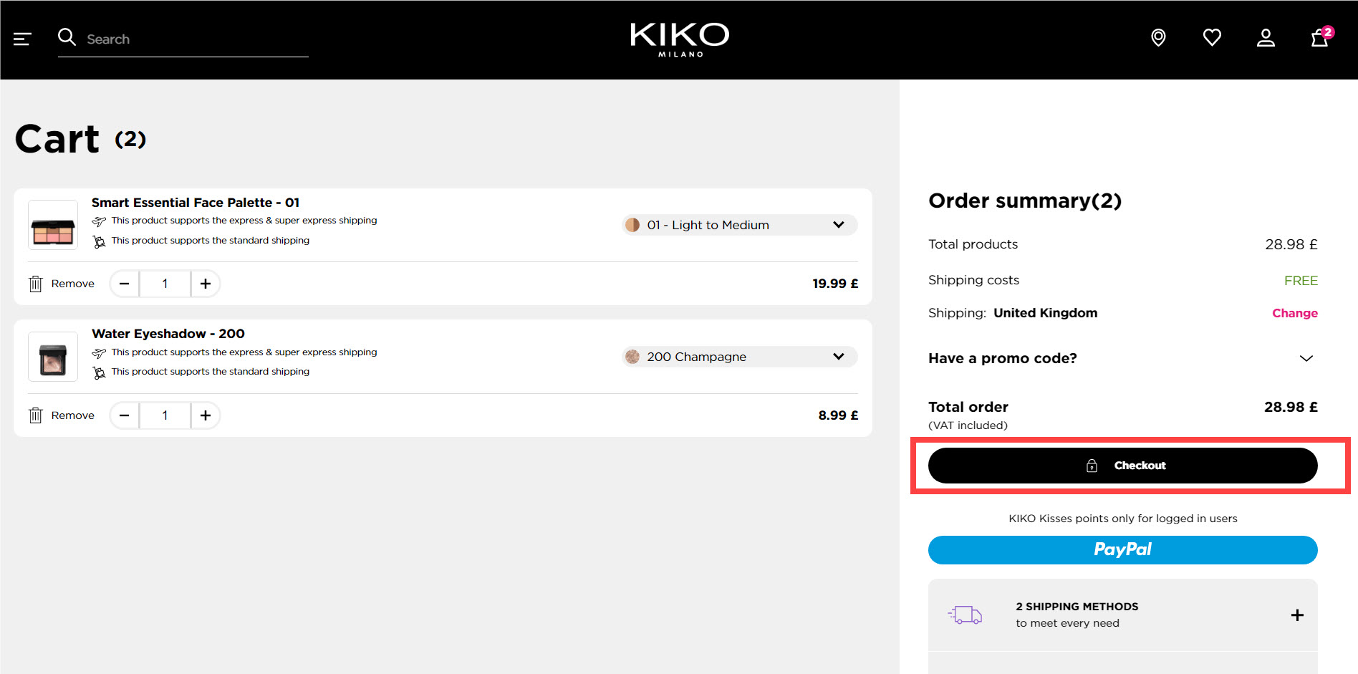The image size is (1358, 674).
Task: Open the store locator pin icon
Action: (1158, 37)
